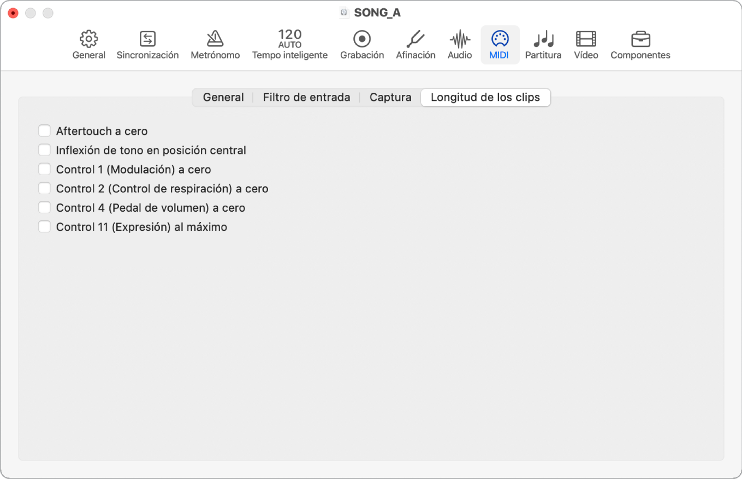
Task: Open the Afinación tuning fork icon
Action: coord(415,44)
